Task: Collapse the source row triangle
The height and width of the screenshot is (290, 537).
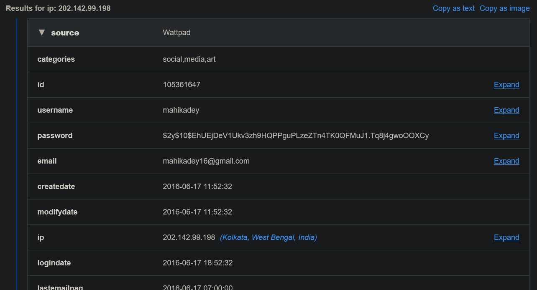Action: click(41, 33)
